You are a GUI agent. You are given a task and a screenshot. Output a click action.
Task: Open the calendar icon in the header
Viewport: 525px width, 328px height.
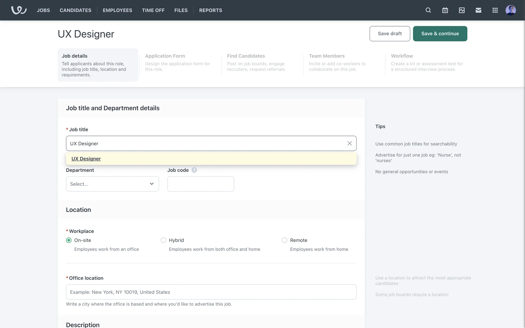point(445,10)
